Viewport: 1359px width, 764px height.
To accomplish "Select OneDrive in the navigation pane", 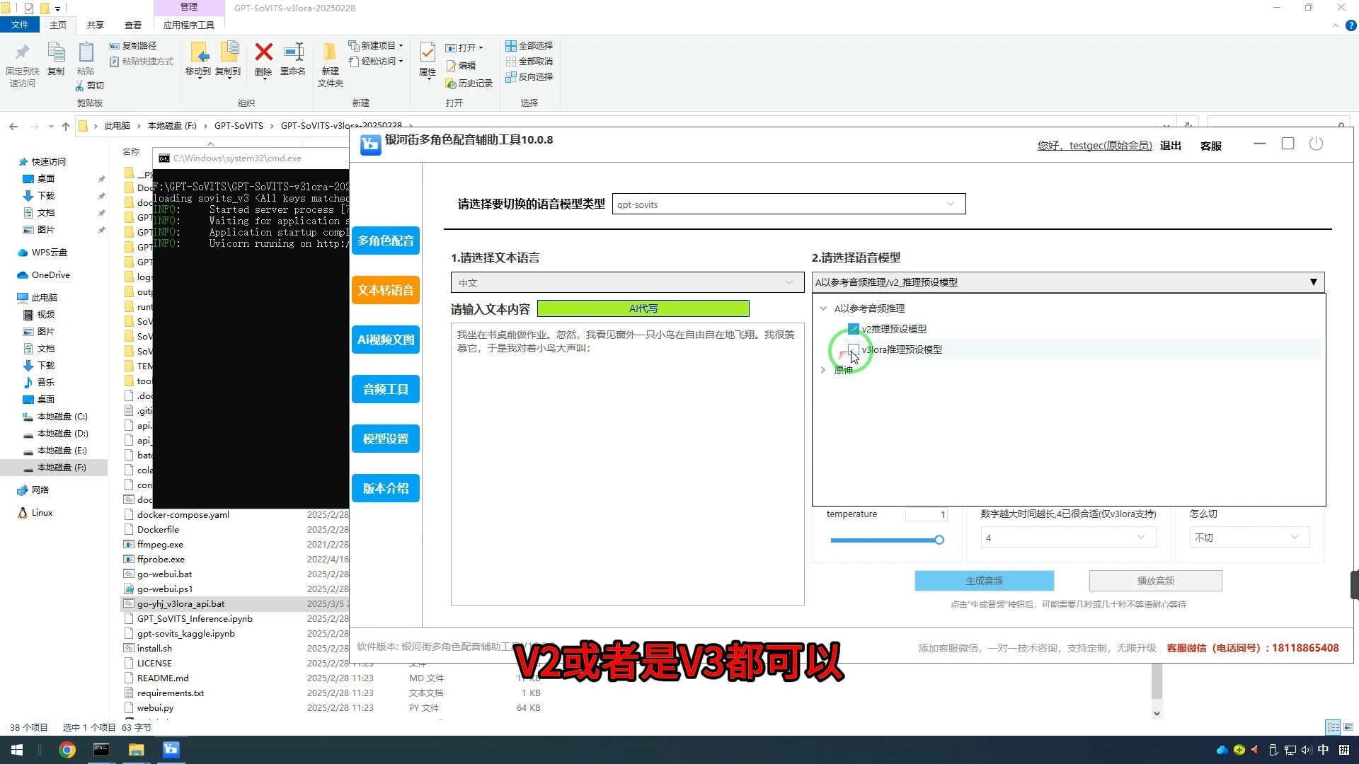I will 50,274.
